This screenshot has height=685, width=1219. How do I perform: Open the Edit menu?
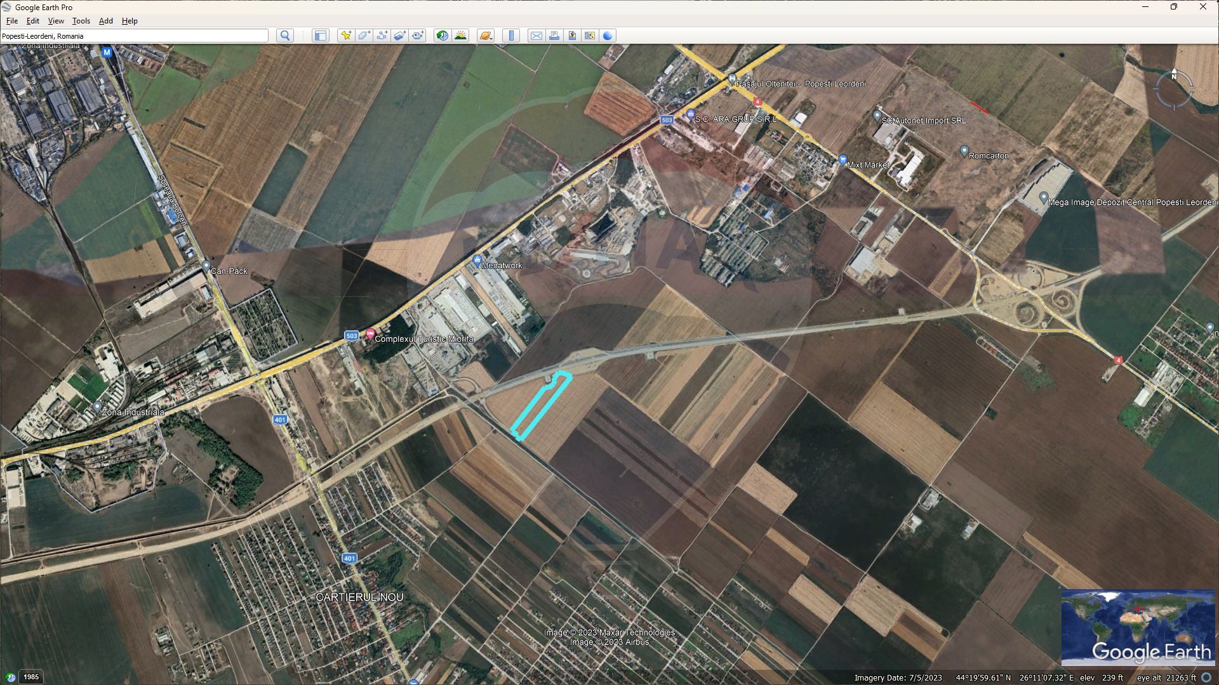pos(33,21)
